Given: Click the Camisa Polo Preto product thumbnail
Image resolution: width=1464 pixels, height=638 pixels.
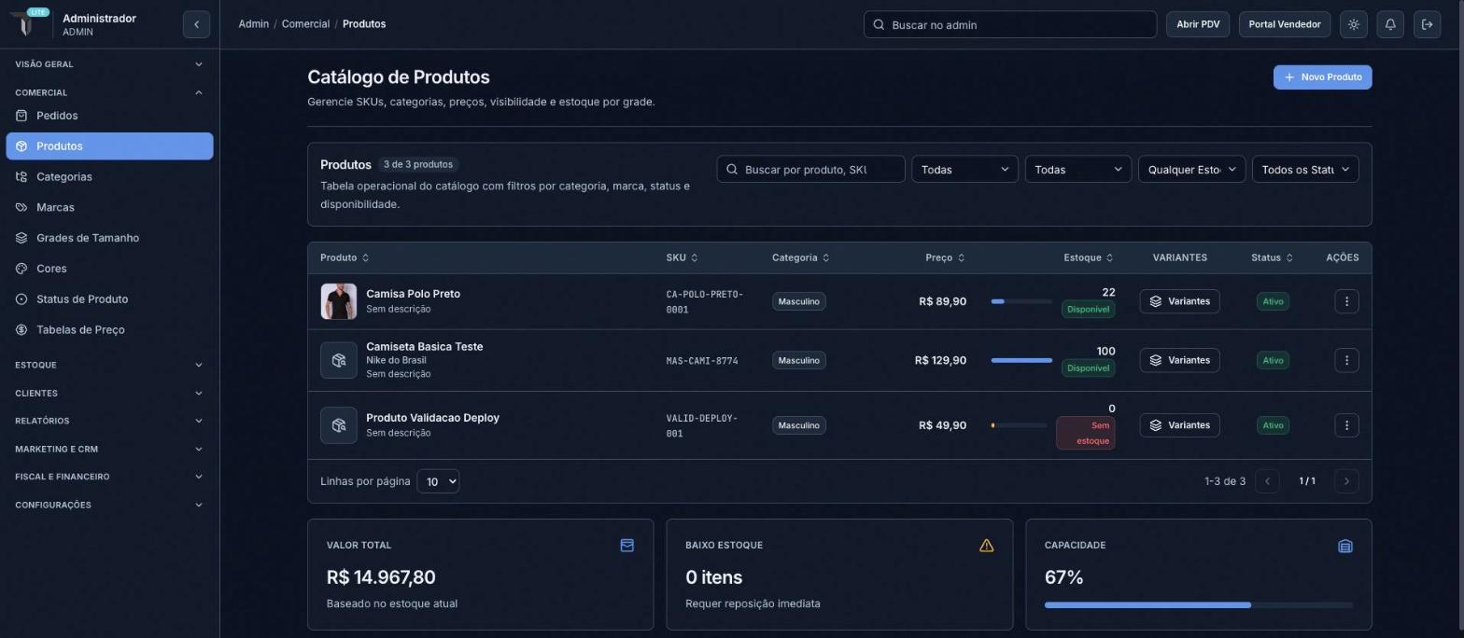Looking at the screenshot, I should coord(339,301).
